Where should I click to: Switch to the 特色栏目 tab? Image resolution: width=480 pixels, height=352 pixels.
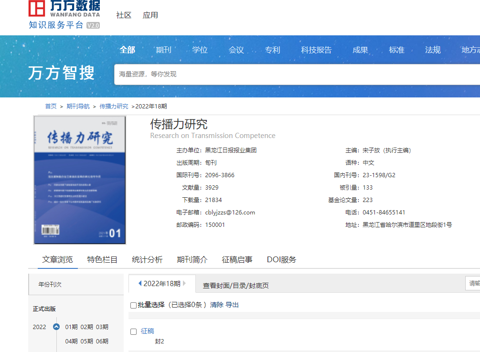[x=102, y=260]
